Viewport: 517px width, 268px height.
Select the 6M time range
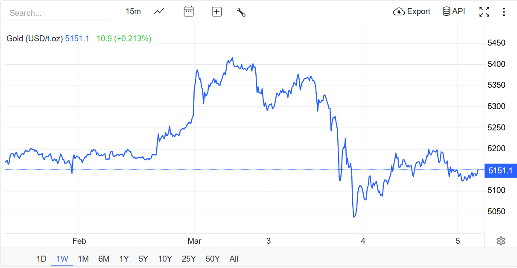[104, 259]
